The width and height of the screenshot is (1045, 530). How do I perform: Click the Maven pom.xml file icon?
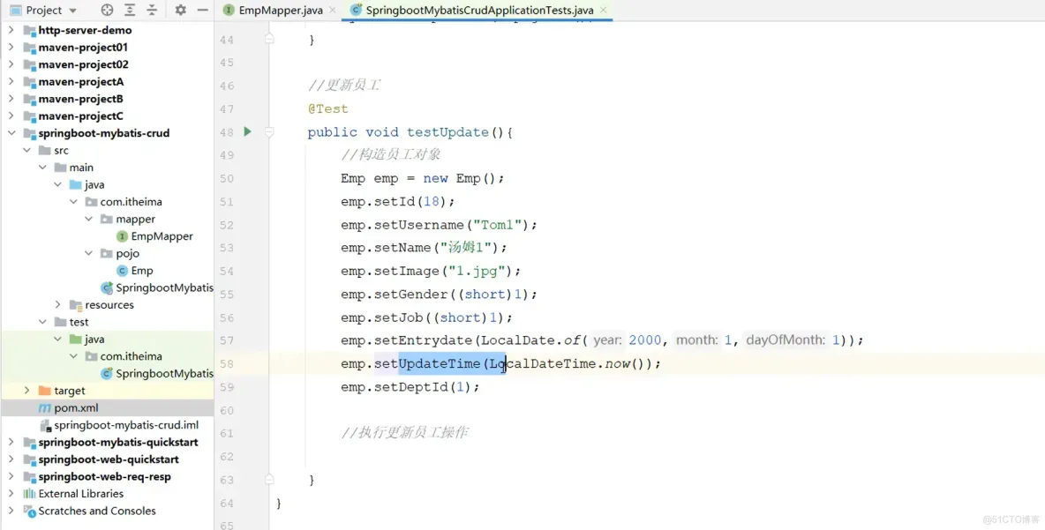(45, 407)
